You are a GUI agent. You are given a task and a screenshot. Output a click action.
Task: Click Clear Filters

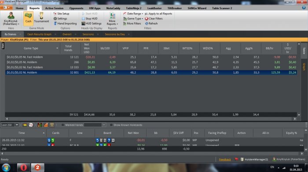pos(154,18)
